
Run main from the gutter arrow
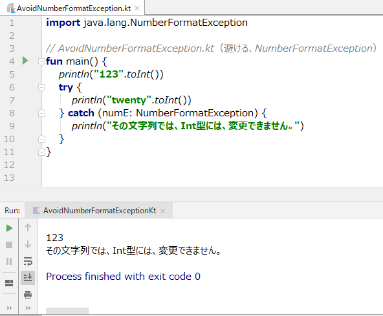pyautogui.click(x=25, y=61)
